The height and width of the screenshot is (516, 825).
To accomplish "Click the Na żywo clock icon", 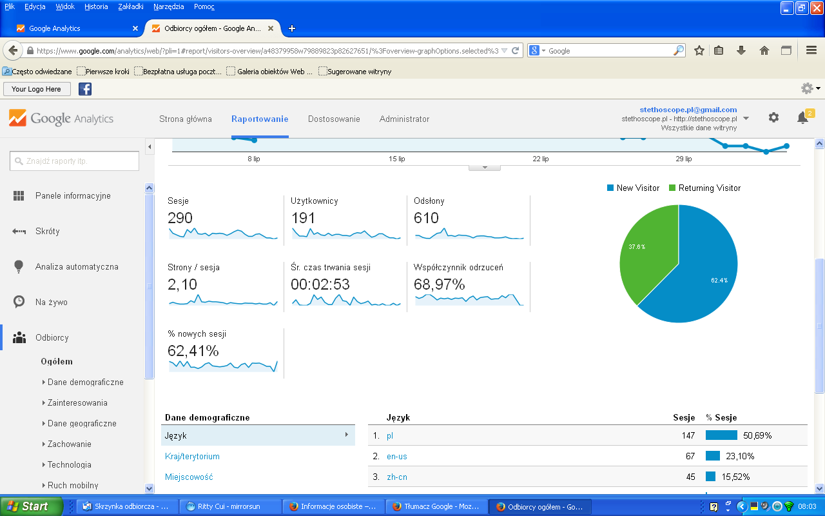I will 19,302.
